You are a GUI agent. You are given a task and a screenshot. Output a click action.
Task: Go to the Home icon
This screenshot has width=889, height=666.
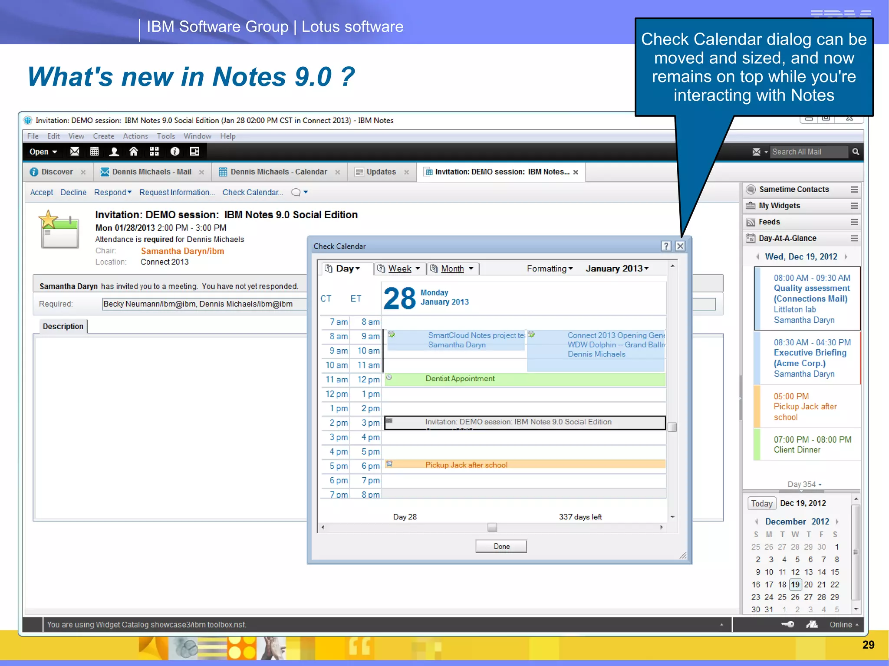134,151
